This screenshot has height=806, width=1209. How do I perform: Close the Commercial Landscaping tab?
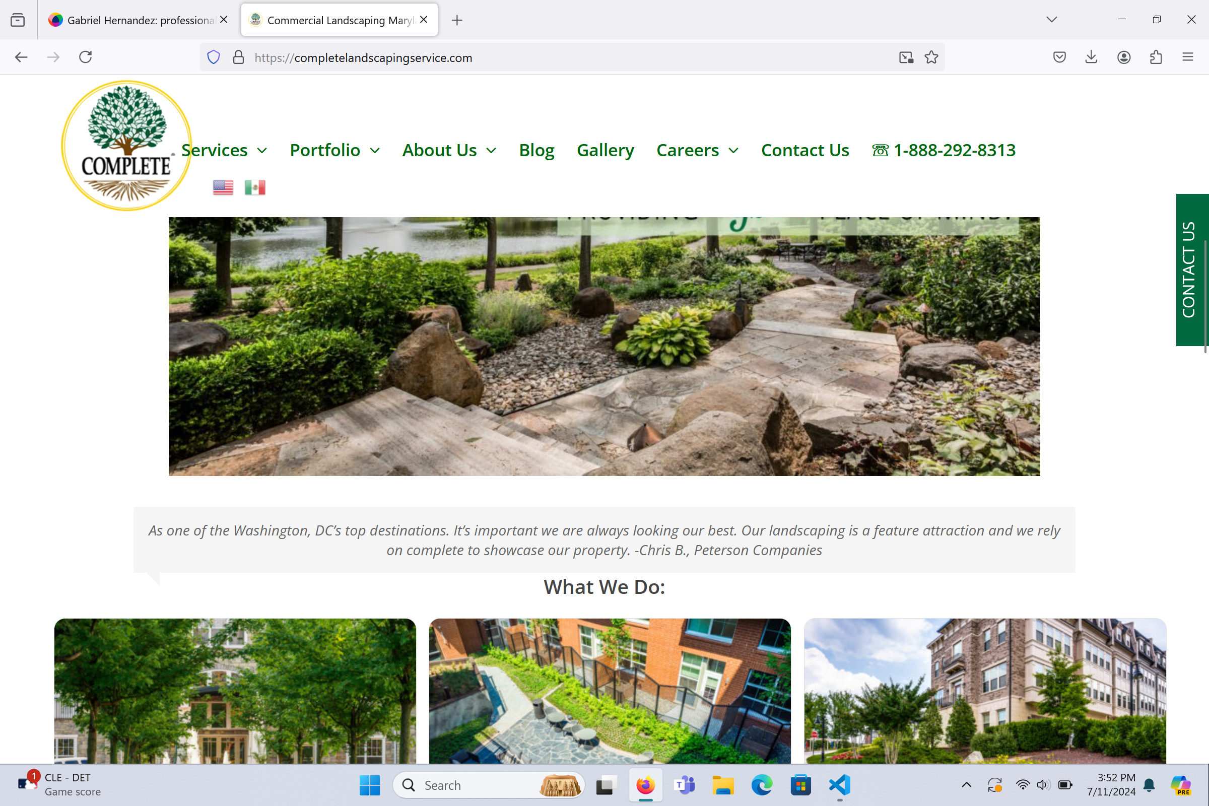point(424,20)
